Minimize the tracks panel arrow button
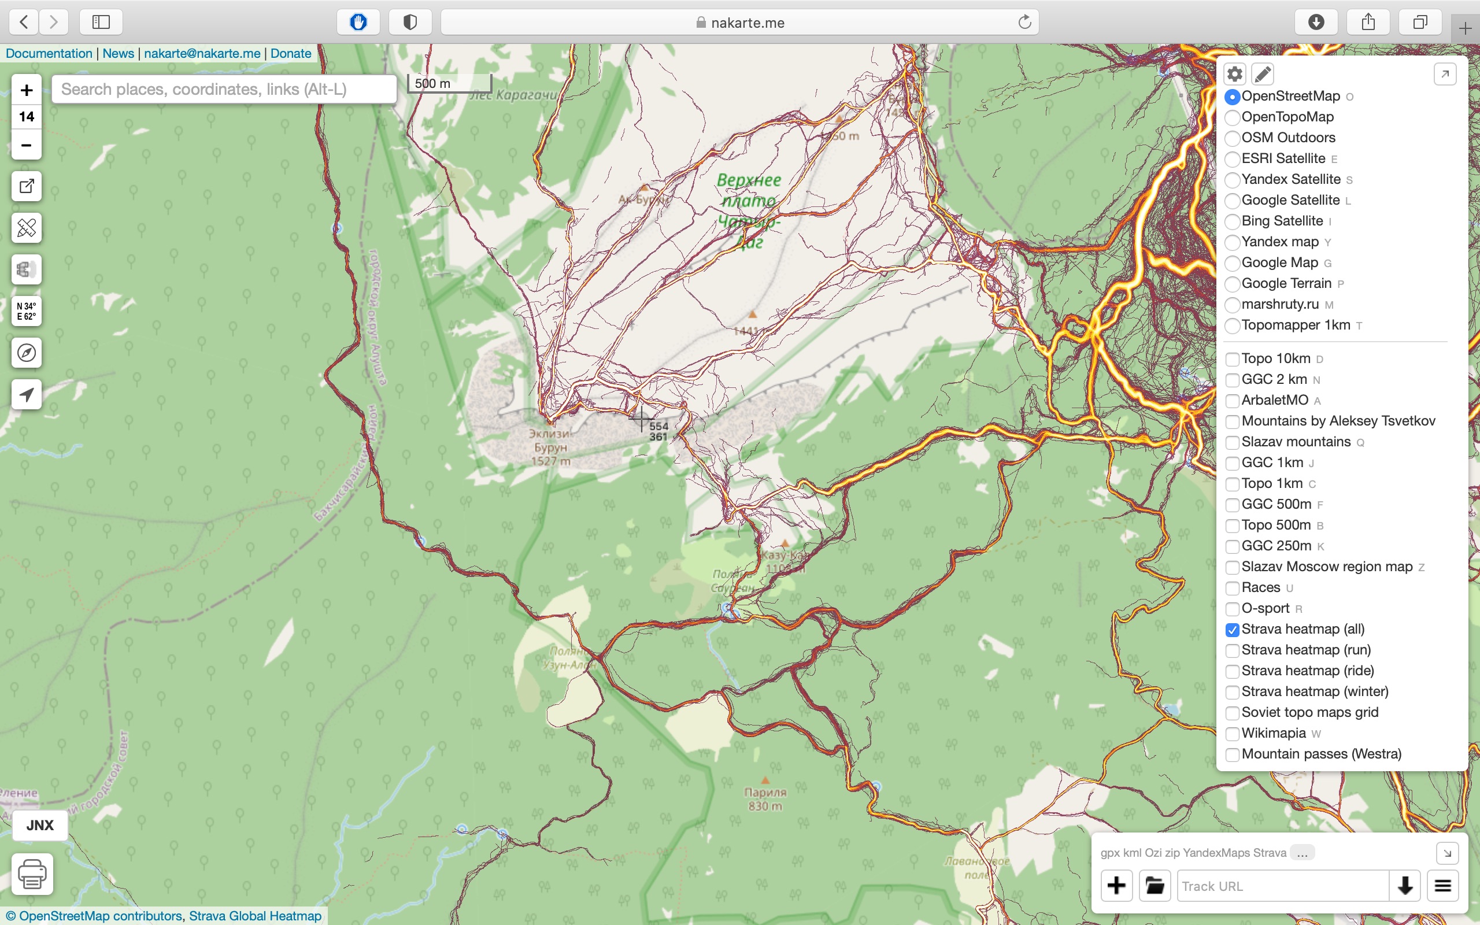The height and width of the screenshot is (925, 1480). click(x=1447, y=853)
